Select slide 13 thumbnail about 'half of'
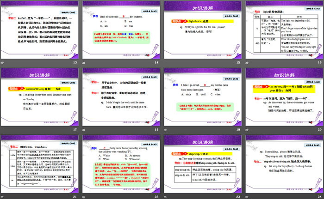The width and height of the screenshot is (324, 199). [40, 30]
